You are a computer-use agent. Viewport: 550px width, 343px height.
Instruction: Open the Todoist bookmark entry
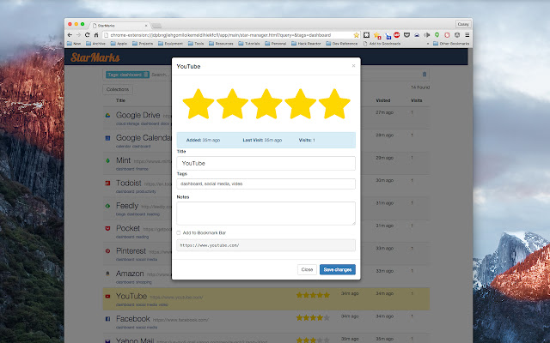(x=128, y=183)
